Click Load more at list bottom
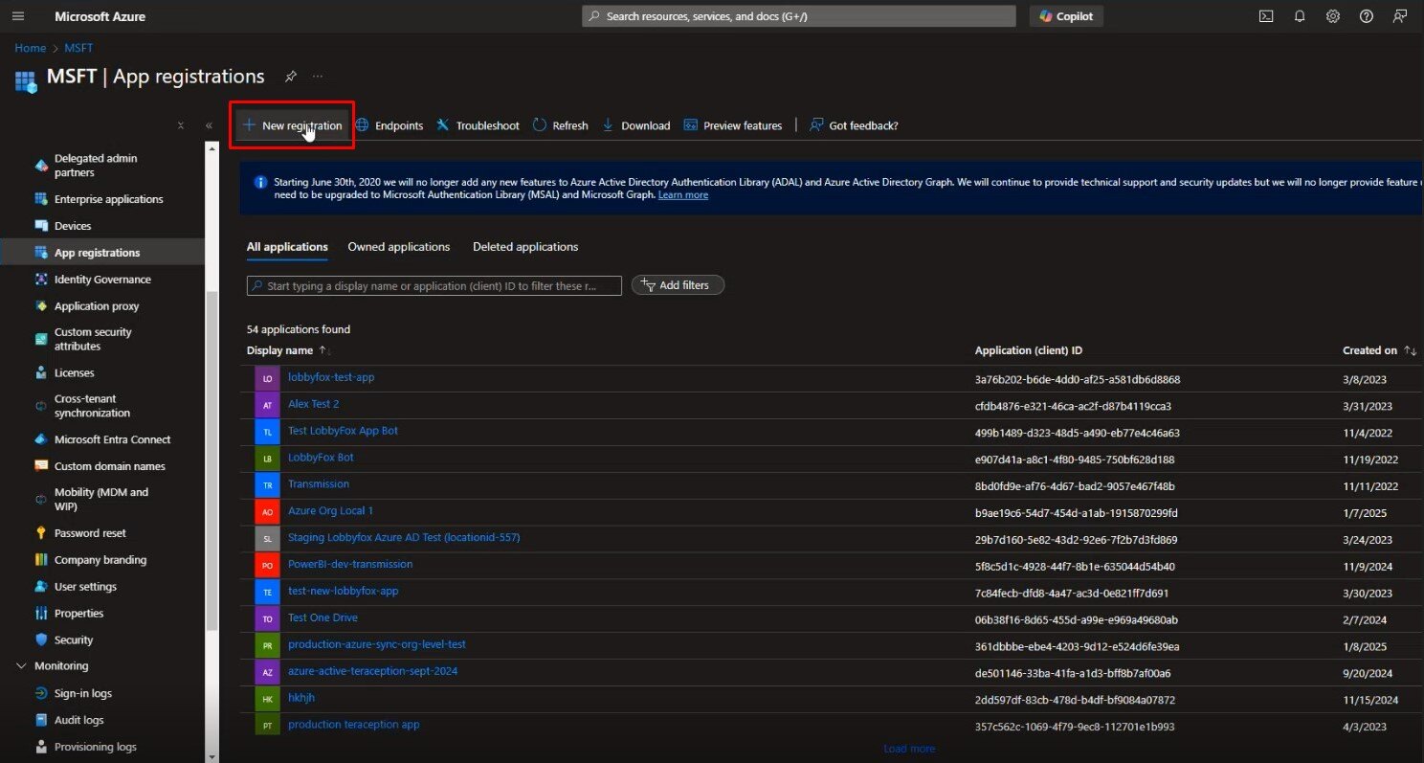Image resolution: width=1424 pixels, height=763 pixels. (909, 749)
